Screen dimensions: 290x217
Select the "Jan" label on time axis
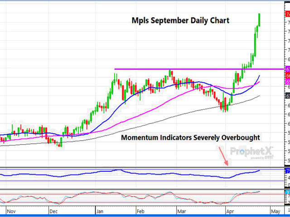100,211
